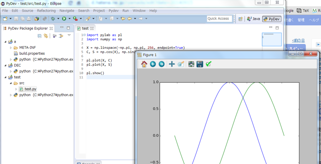Maximize the PyDev Package Explorer view

pos(68,28)
